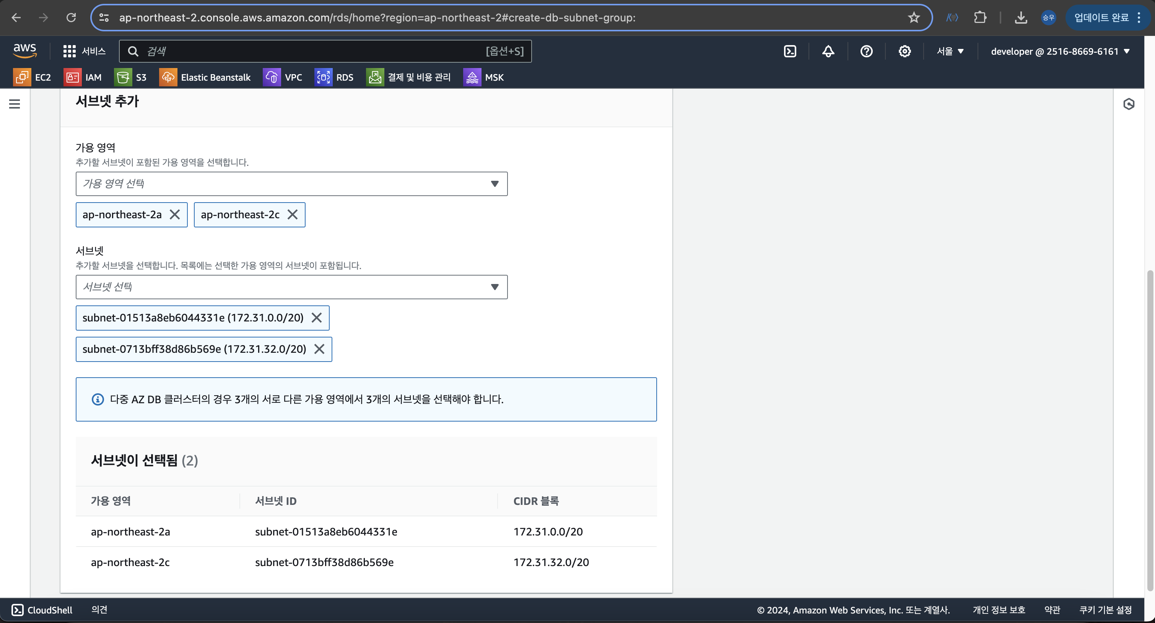Viewport: 1155px width, 623px height.
Task: Expand the subnet selection dropdown
Action: click(291, 287)
